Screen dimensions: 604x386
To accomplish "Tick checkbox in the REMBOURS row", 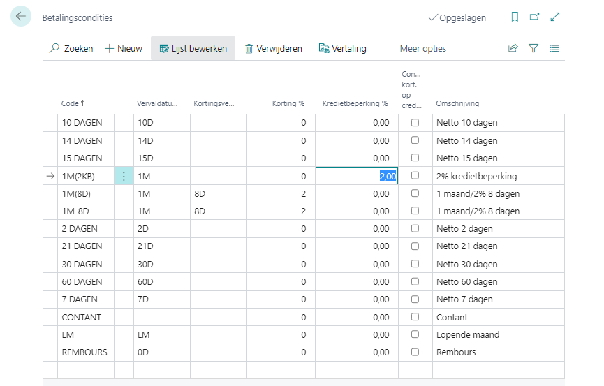I will click(x=415, y=352).
